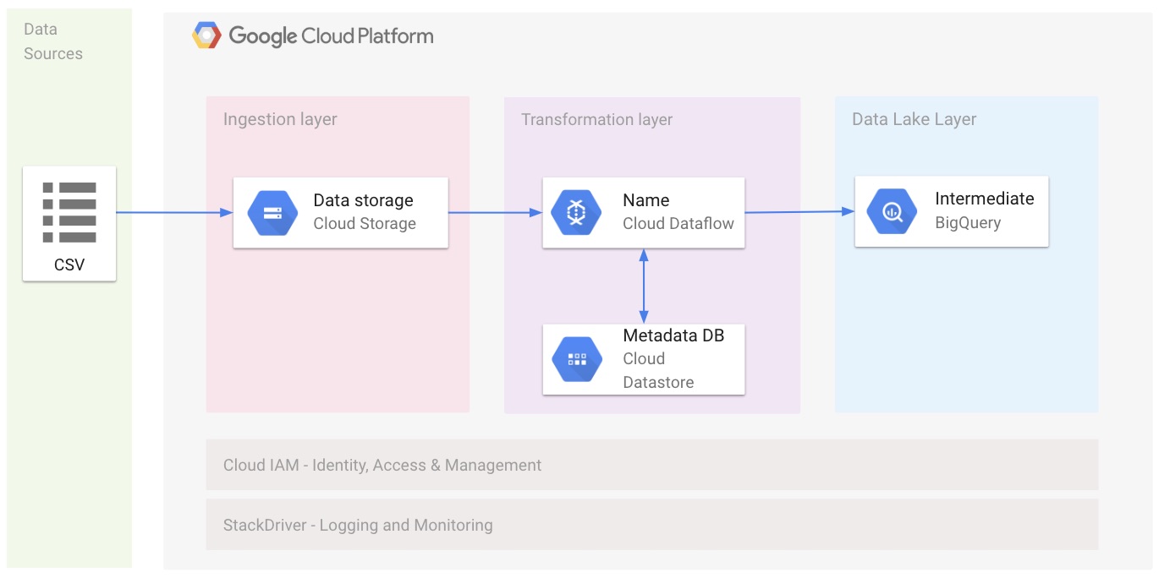
Task: Click the 'CSV' caption text
Action: pyautogui.click(x=69, y=264)
